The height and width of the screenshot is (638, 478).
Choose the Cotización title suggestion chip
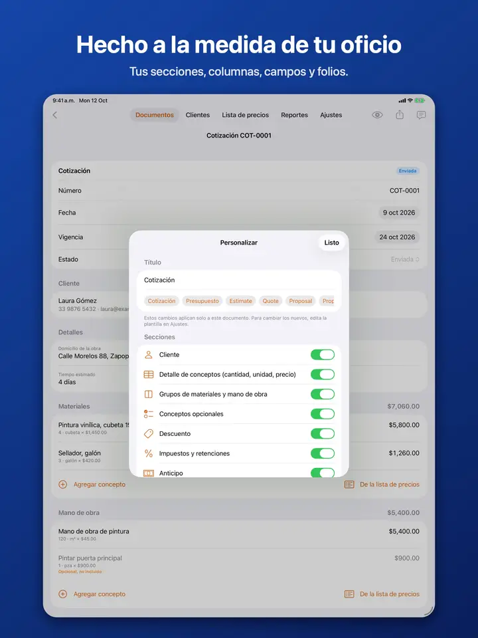[x=161, y=301]
